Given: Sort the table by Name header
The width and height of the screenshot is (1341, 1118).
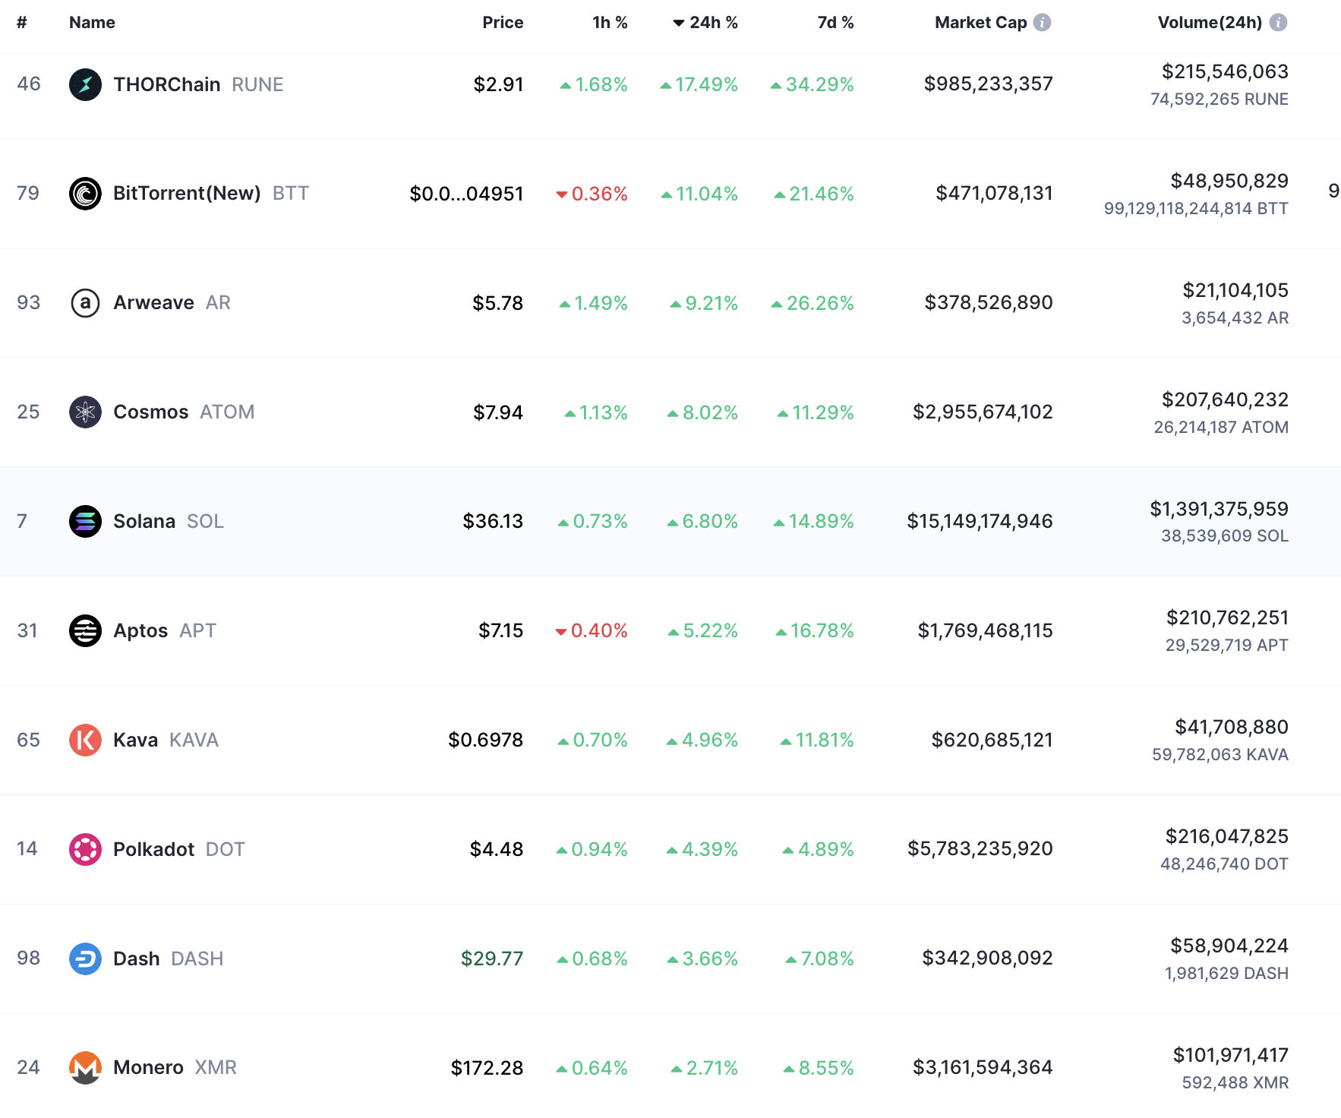Looking at the screenshot, I should pos(92,23).
